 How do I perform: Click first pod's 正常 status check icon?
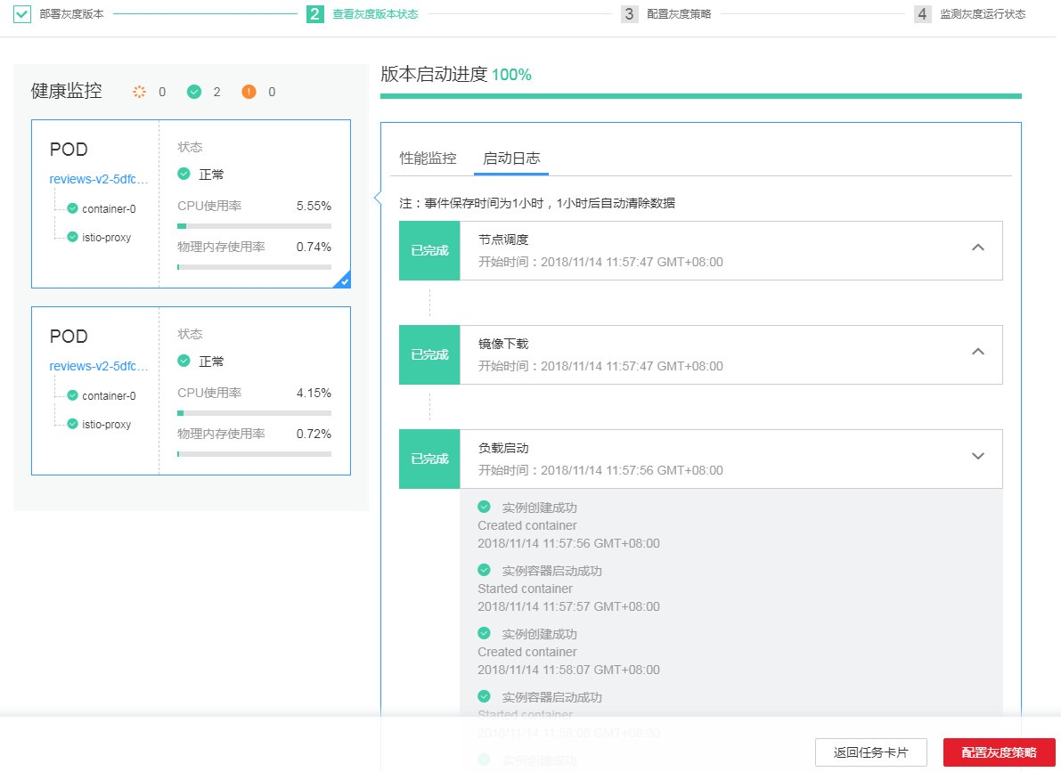click(x=184, y=174)
